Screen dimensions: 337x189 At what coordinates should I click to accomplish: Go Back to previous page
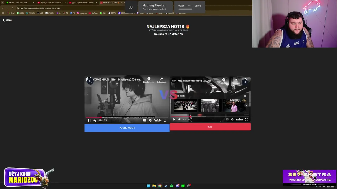click(x=7, y=20)
